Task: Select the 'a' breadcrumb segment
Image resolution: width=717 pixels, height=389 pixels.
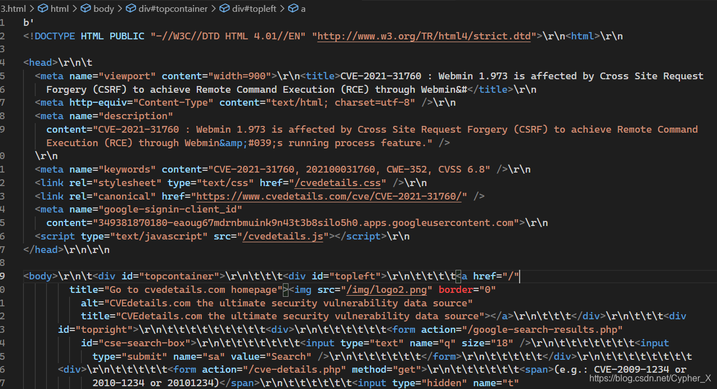Action: (297, 8)
